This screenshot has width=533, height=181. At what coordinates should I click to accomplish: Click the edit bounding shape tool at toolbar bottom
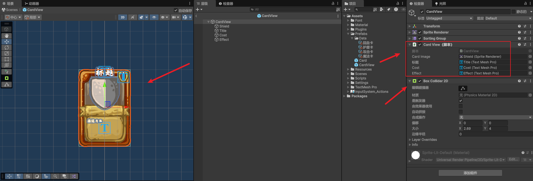click(x=7, y=85)
